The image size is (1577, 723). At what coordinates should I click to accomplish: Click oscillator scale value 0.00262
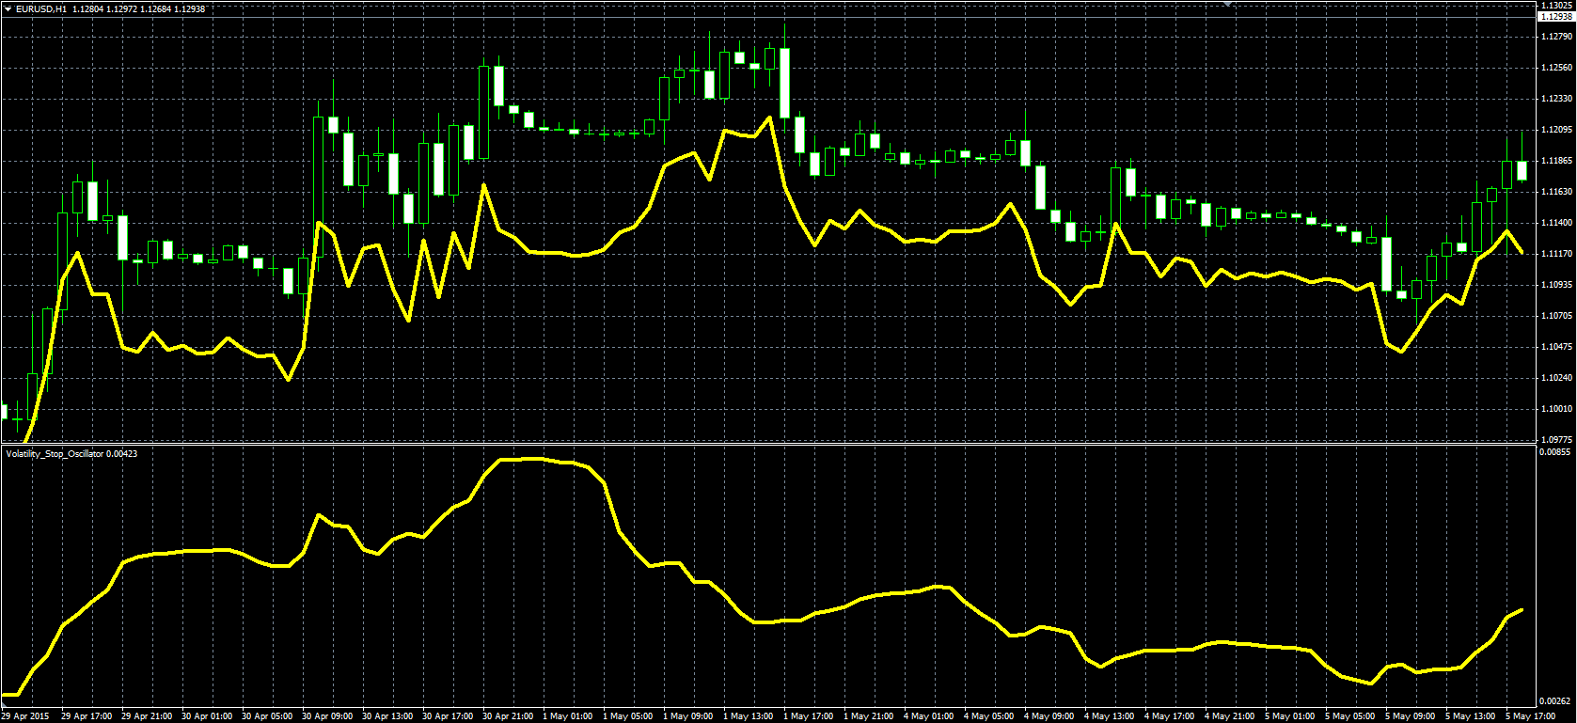[1556, 701]
